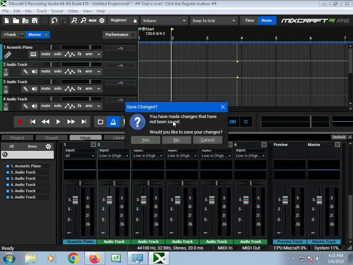Open mixer channel 6 Line In dropdown
353x265 pixels.
[x=250, y=156]
